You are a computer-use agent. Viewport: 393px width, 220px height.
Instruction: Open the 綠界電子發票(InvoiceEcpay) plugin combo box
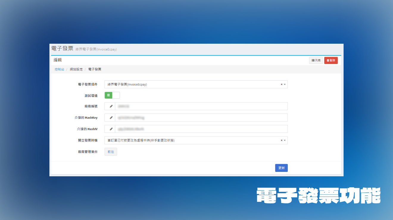(191, 84)
